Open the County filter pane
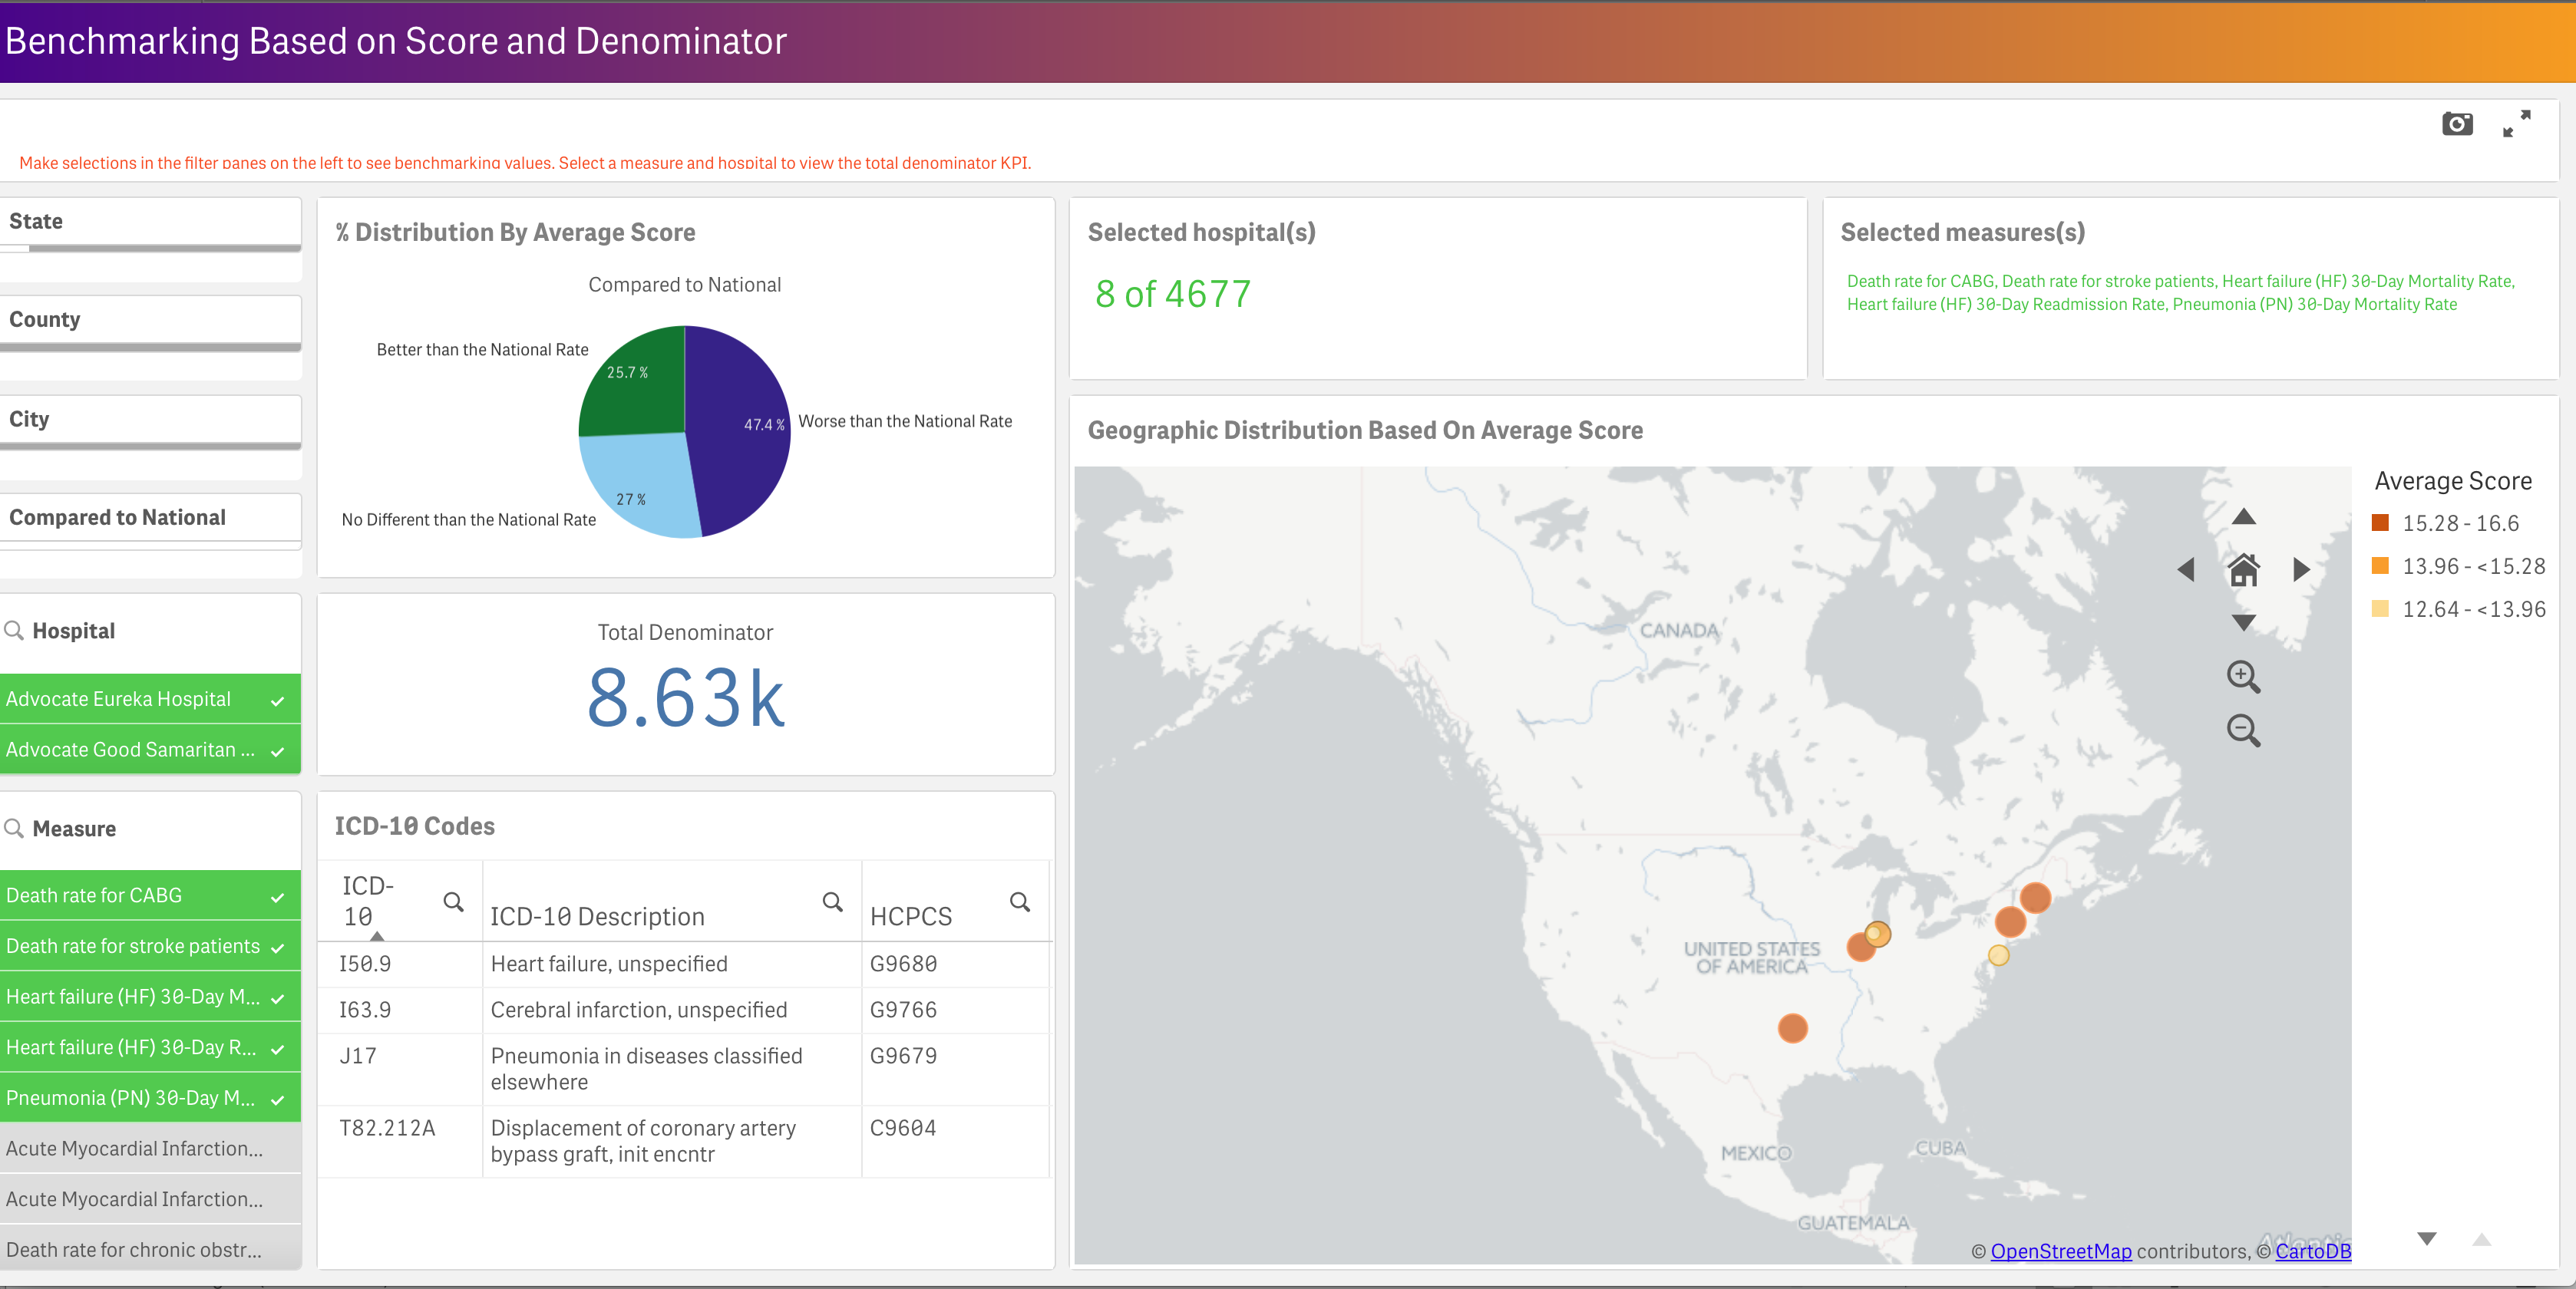The width and height of the screenshot is (2576, 1289). [150, 320]
